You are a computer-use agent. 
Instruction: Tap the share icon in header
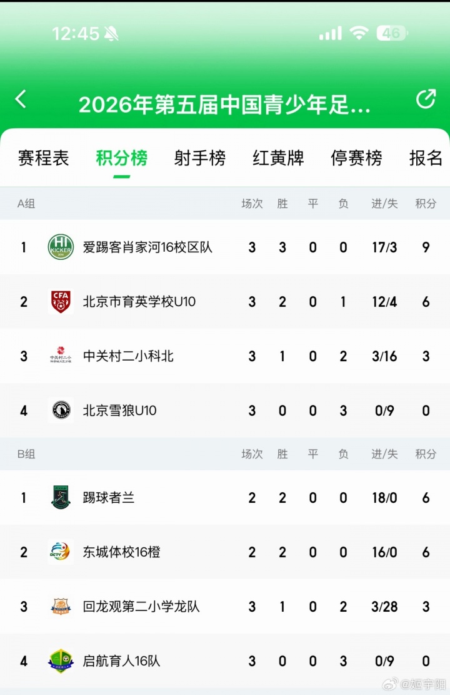coord(426,99)
